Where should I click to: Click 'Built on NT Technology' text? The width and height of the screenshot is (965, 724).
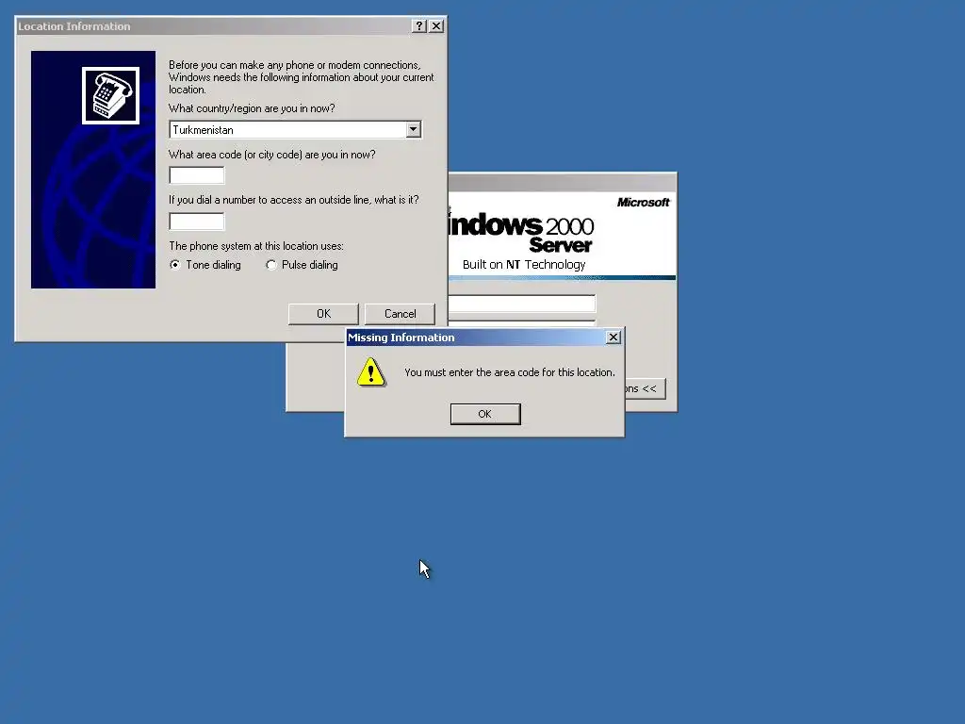point(524,265)
